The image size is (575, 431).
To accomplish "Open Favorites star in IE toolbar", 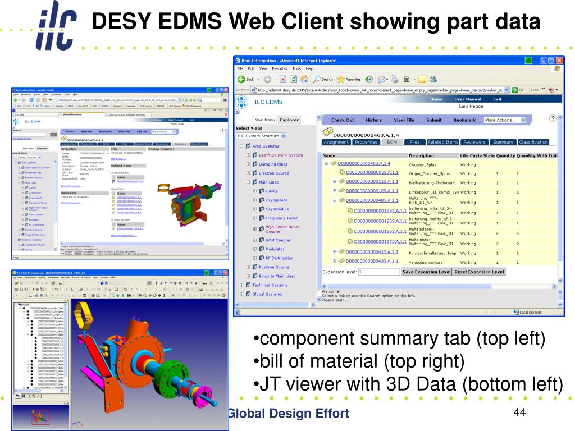I will (341, 79).
